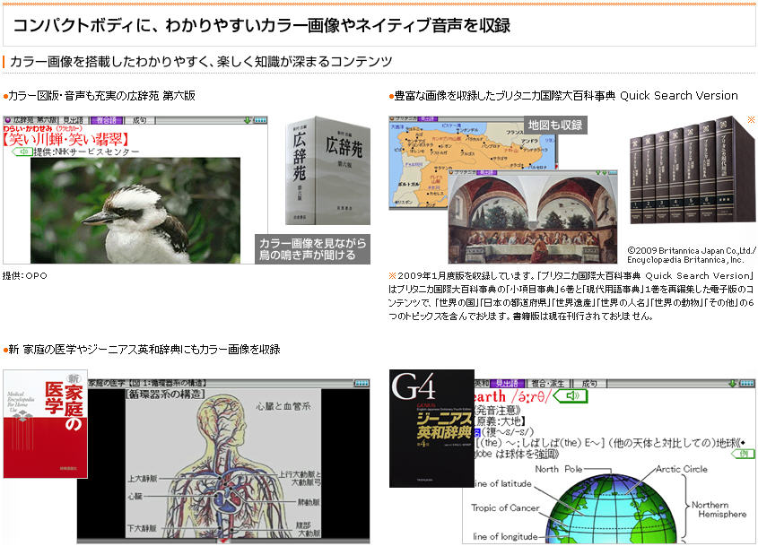Click the 地図も収録 label on the map
Screen dimensions: 758x555
pyautogui.click(x=555, y=126)
